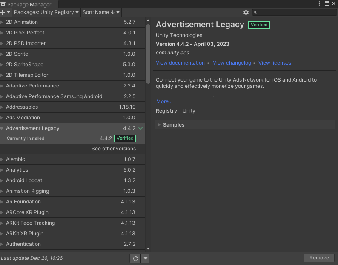Expand the Addressables row arrow
This screenshot has width=338, height=265.
[x=2, y=107]
